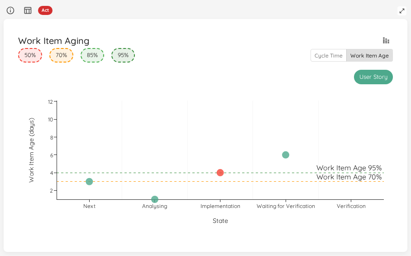Expand widget using the fullscreen arrow icon
411x256 pixels.
[402, 11]
